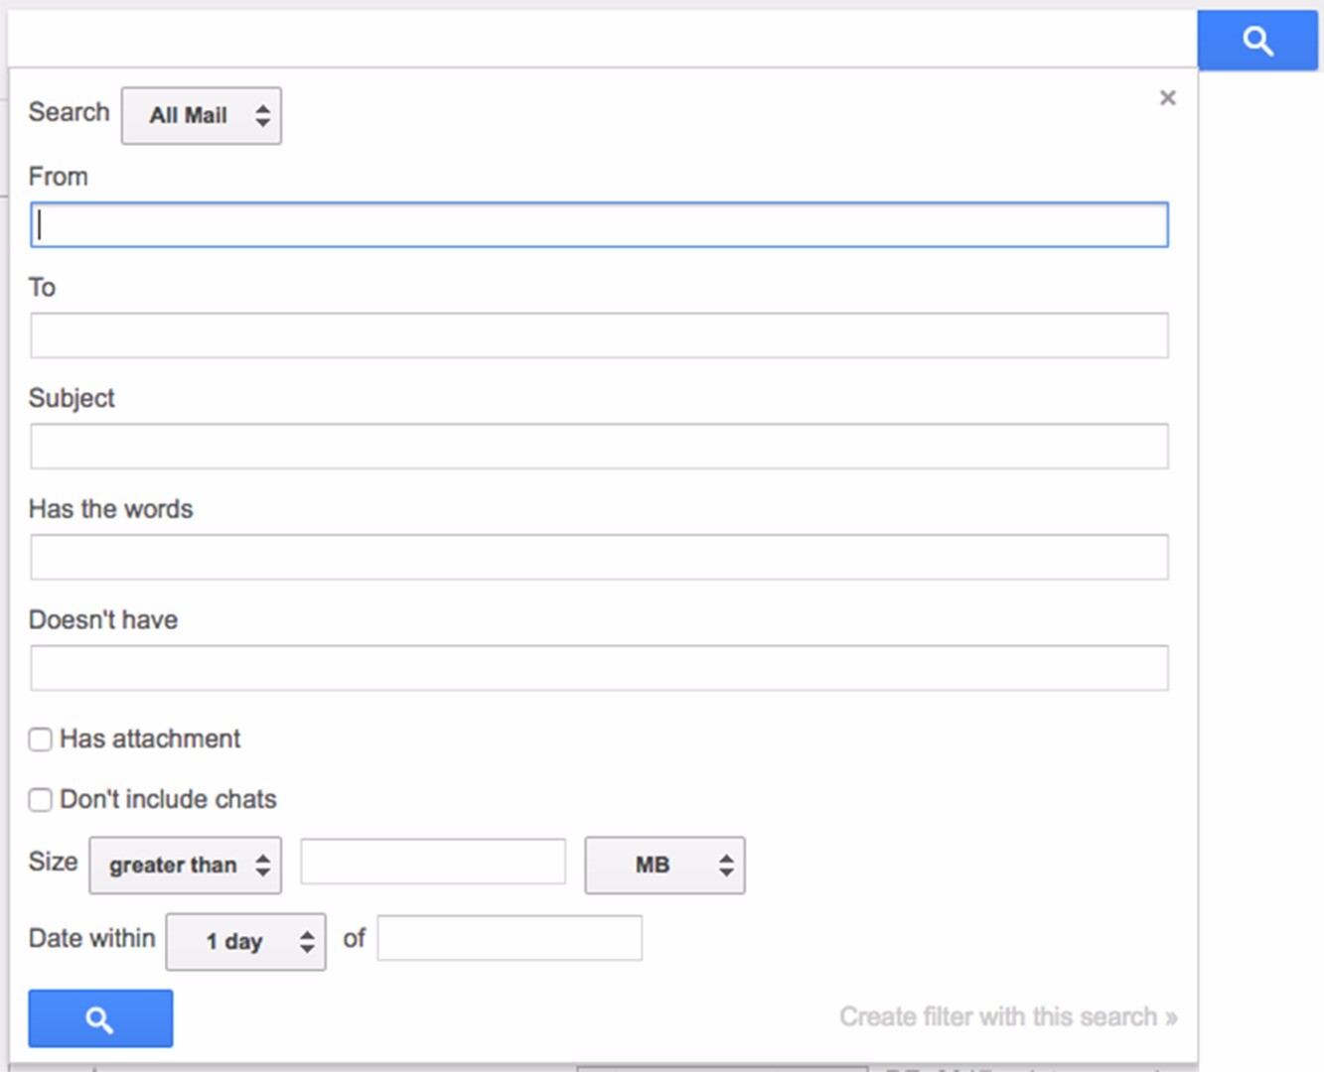Close the advanced search panel with the X
1324x1072 pixels.
click(1168, 97)
